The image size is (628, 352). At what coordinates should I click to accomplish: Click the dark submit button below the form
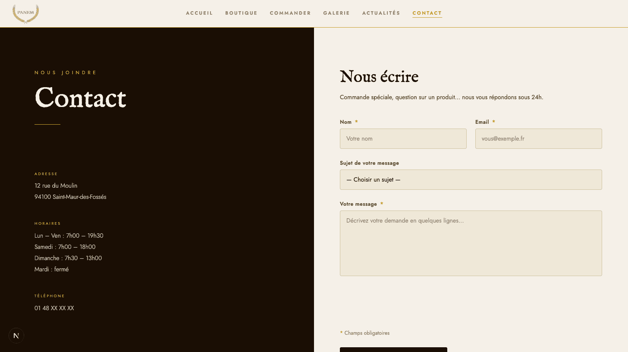[x=393, y=349]
